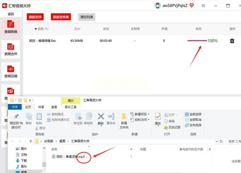
Task: Open the 文件 tab in explorer
Action: pos(15,107)
